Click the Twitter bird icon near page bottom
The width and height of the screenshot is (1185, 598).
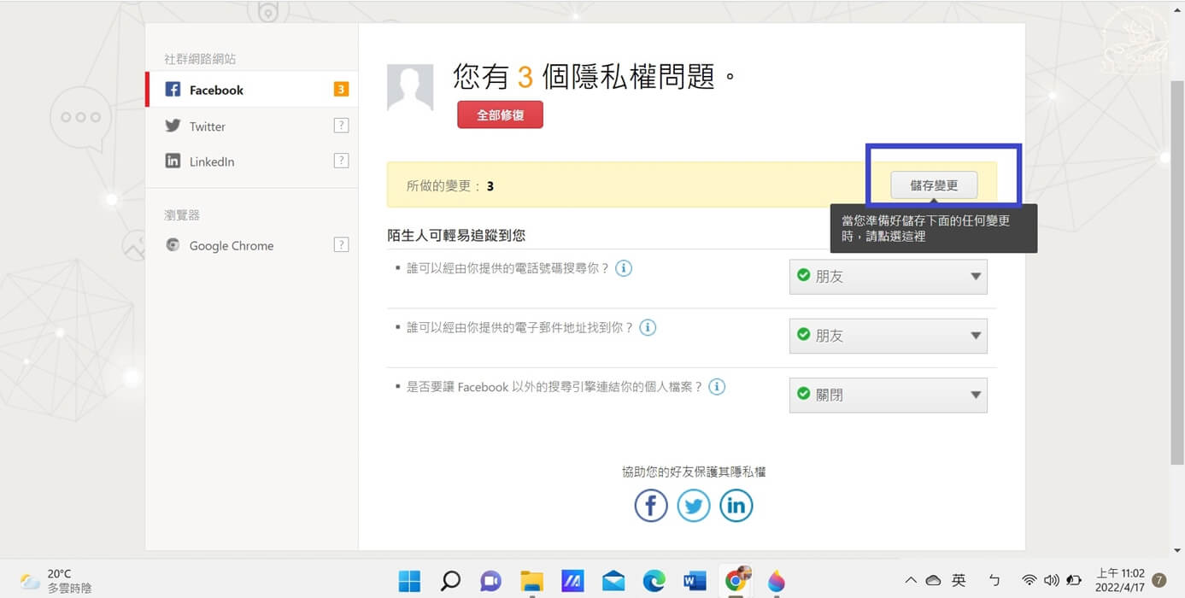(694, 505)
